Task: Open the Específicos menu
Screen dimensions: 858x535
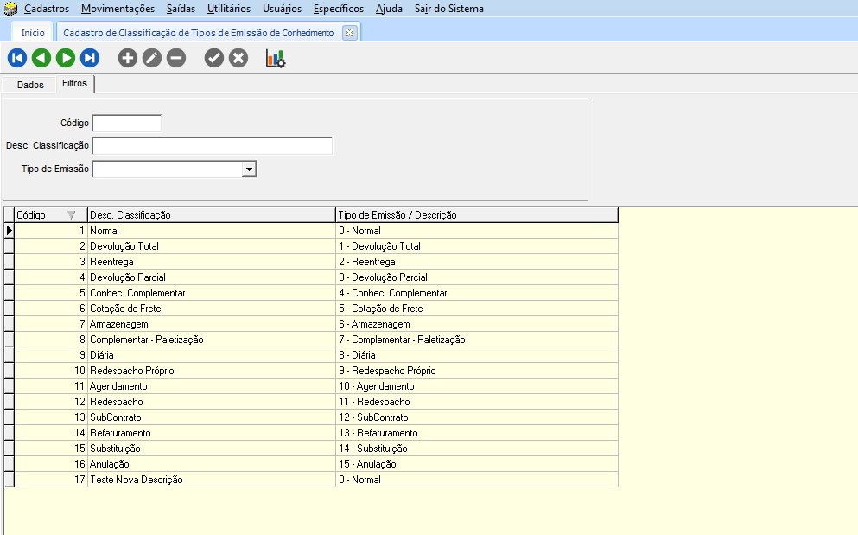Action: (x=338, y=9)
